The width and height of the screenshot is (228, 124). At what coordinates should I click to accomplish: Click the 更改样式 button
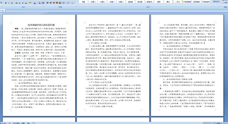(216, 2)
